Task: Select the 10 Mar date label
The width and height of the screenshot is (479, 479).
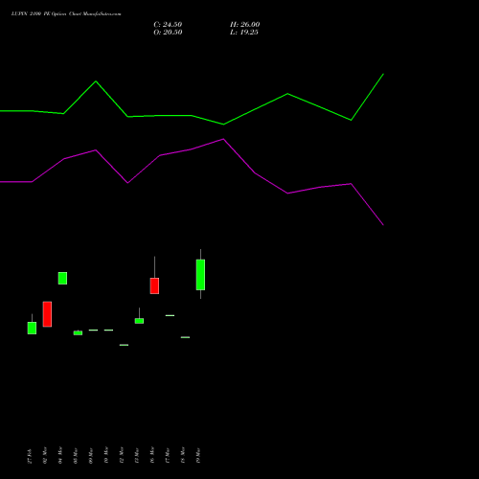Action: pos(106,455)
